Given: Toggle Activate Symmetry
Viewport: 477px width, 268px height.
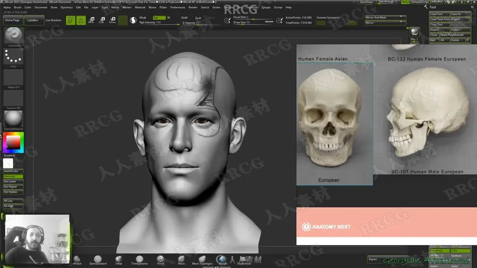Looking at the screenshot, I should (328, 17).
